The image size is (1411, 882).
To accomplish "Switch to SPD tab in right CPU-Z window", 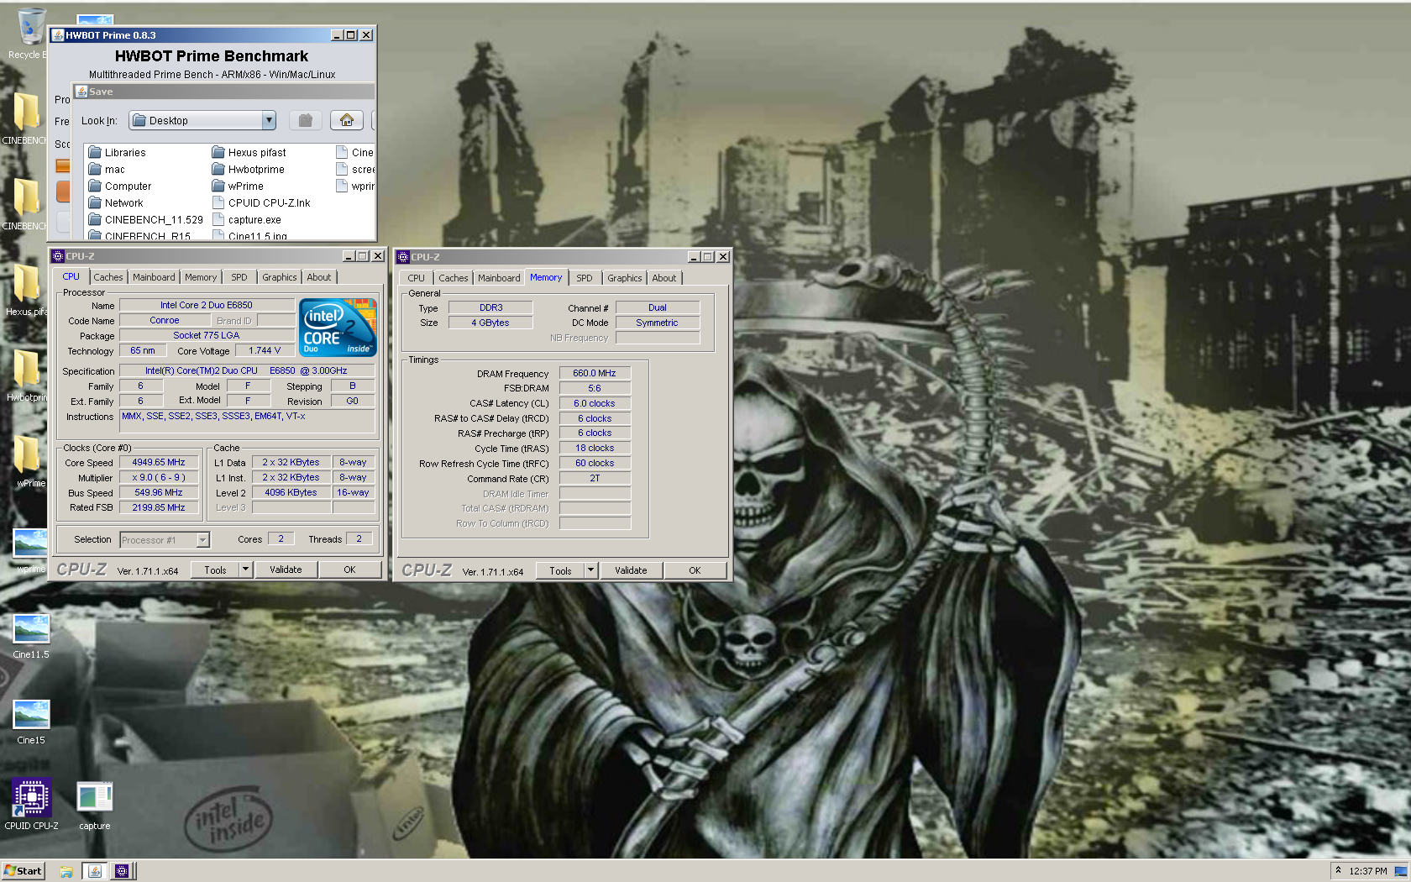I will click(585, 278).
